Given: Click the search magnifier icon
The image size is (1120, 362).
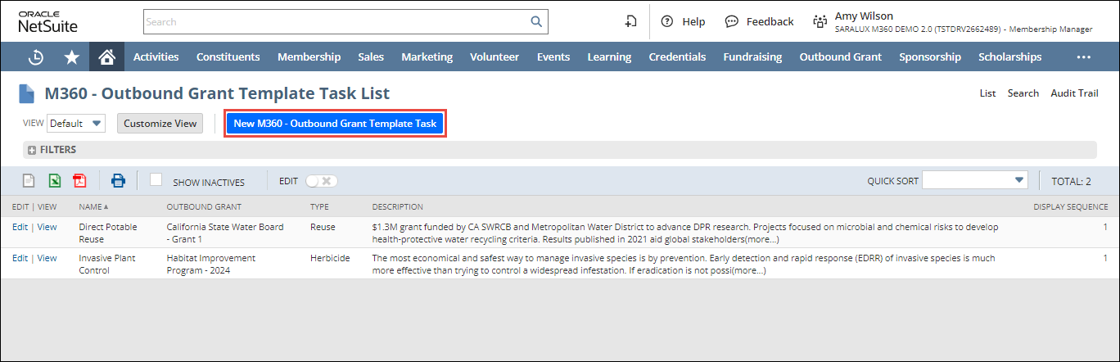Looking at the screenshot, I should tap(536, 22).
